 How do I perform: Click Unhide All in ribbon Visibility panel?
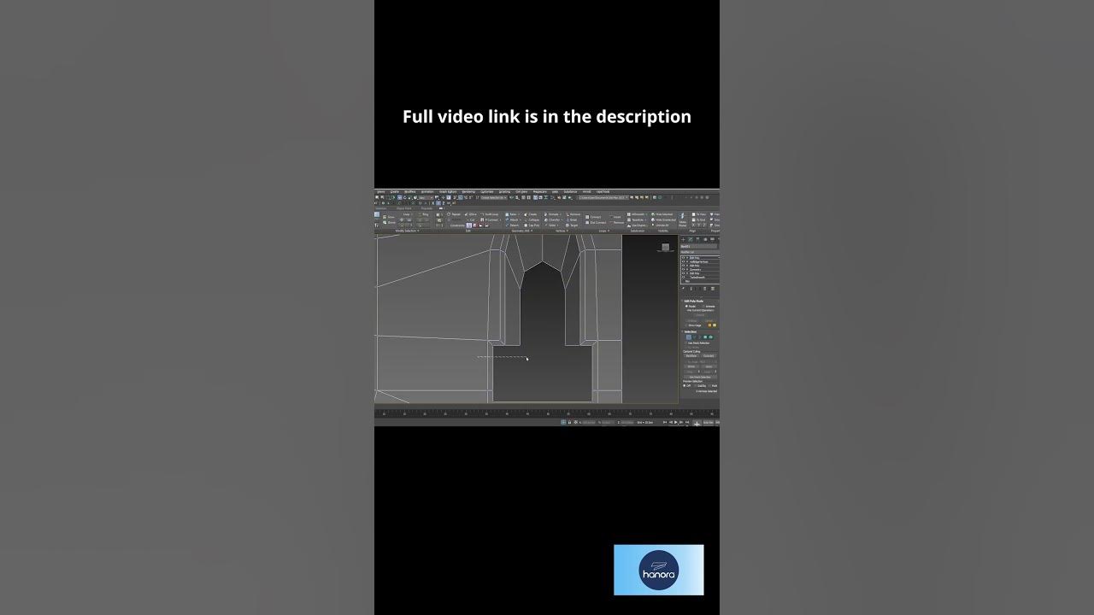pyautogui.click(x=662, y=225)
